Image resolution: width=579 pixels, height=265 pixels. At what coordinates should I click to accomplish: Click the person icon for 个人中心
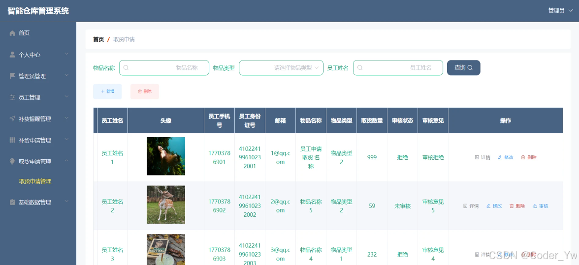[x=12, y=55]
